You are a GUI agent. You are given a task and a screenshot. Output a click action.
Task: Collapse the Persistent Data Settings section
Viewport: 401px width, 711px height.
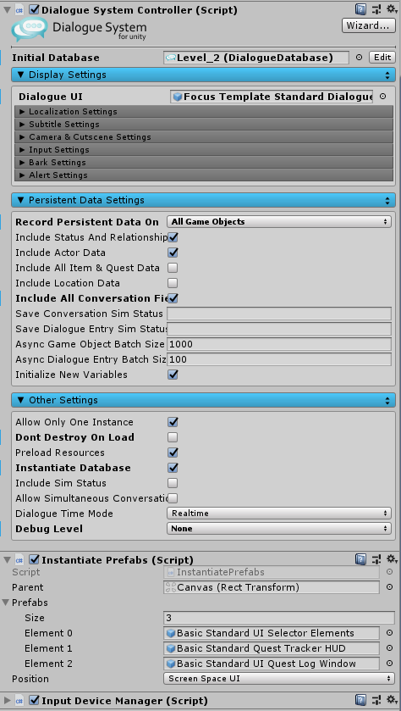coord(204,200)
